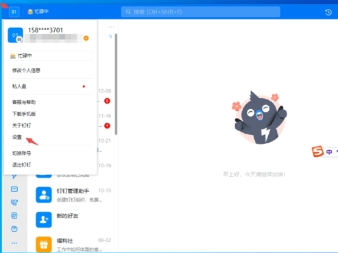This screenshot has height=253, width=338.
Task: Click 切换账号 to switch account
Action: [x=21, y=153]
